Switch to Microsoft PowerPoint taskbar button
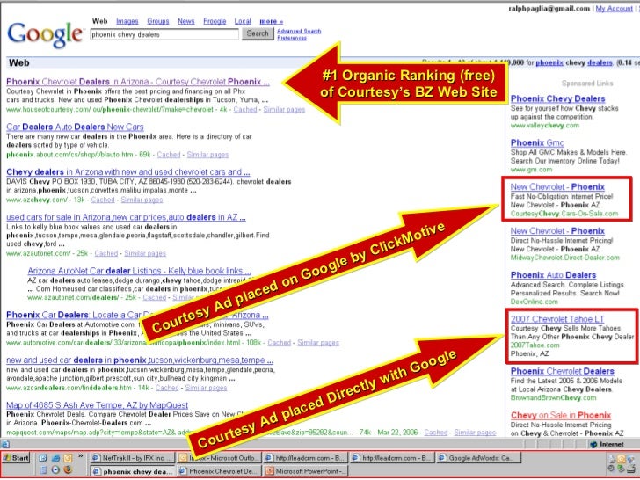 click(x=306, y=471)
